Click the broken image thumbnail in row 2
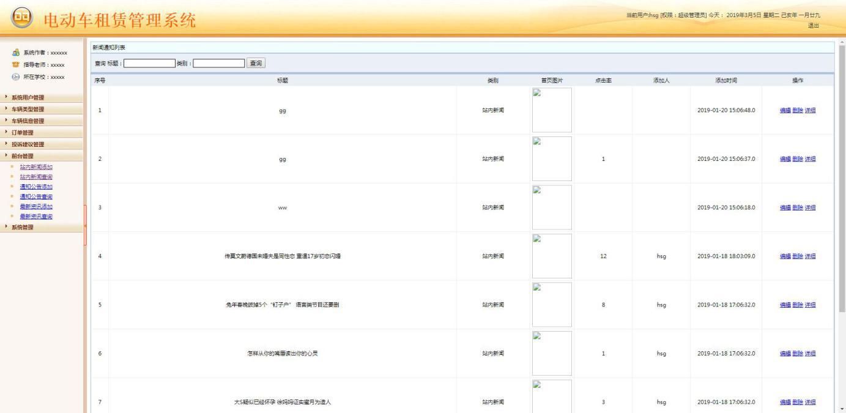This screenshot has width=846, height=413. 552,158
